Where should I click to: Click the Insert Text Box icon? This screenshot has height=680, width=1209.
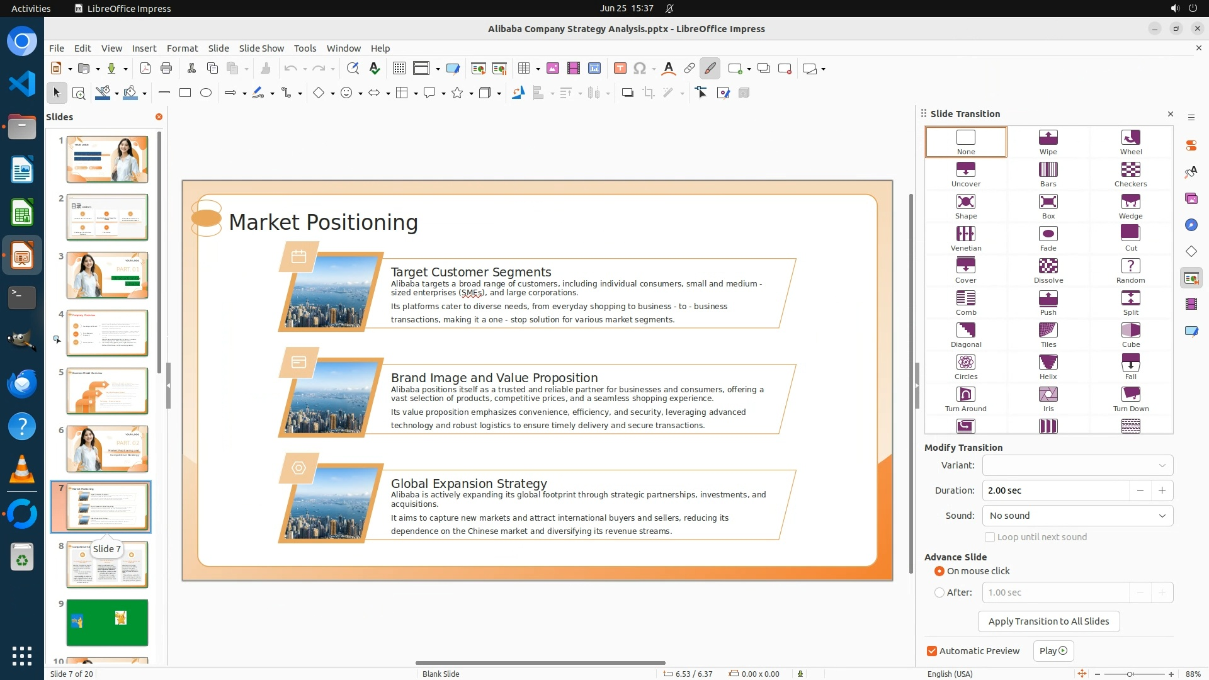(620, 69)
